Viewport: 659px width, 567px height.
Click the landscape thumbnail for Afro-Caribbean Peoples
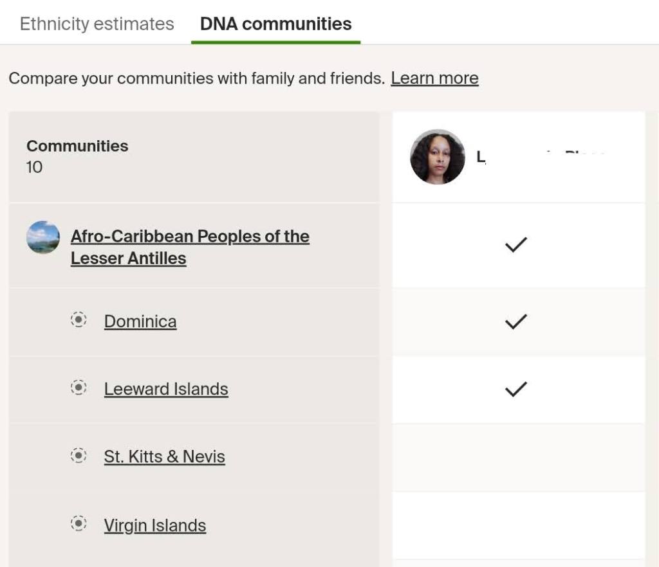43,237
